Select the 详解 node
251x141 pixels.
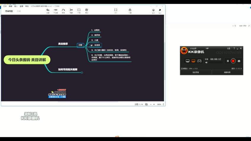pyautogui.click(x=80, y=45)
